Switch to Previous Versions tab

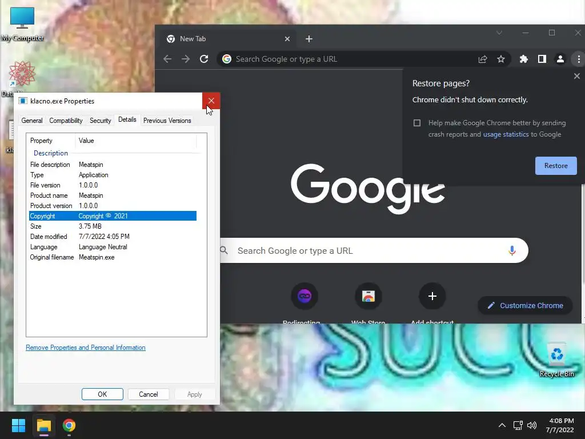pos(167,121)
